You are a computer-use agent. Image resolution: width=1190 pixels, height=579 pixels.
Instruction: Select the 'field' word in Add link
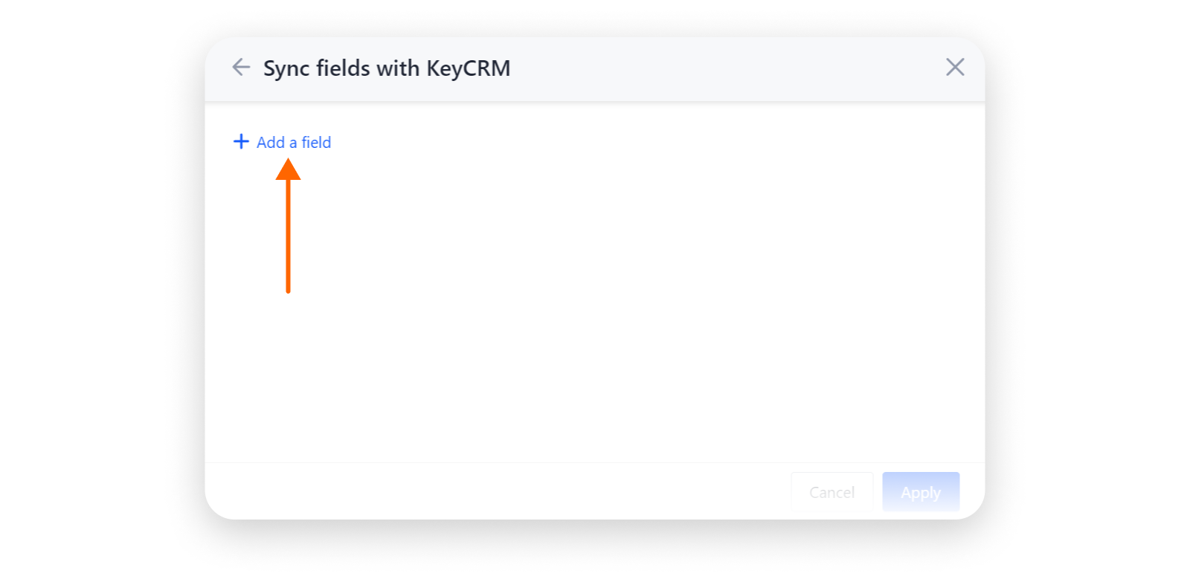point(316,142)
